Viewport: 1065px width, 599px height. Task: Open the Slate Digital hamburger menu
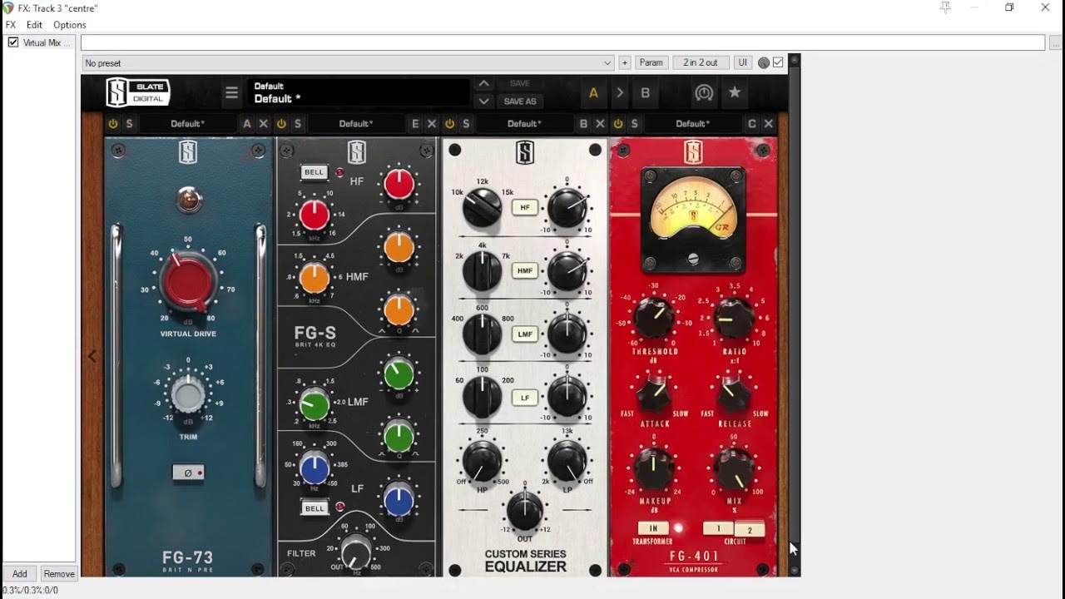232,93
